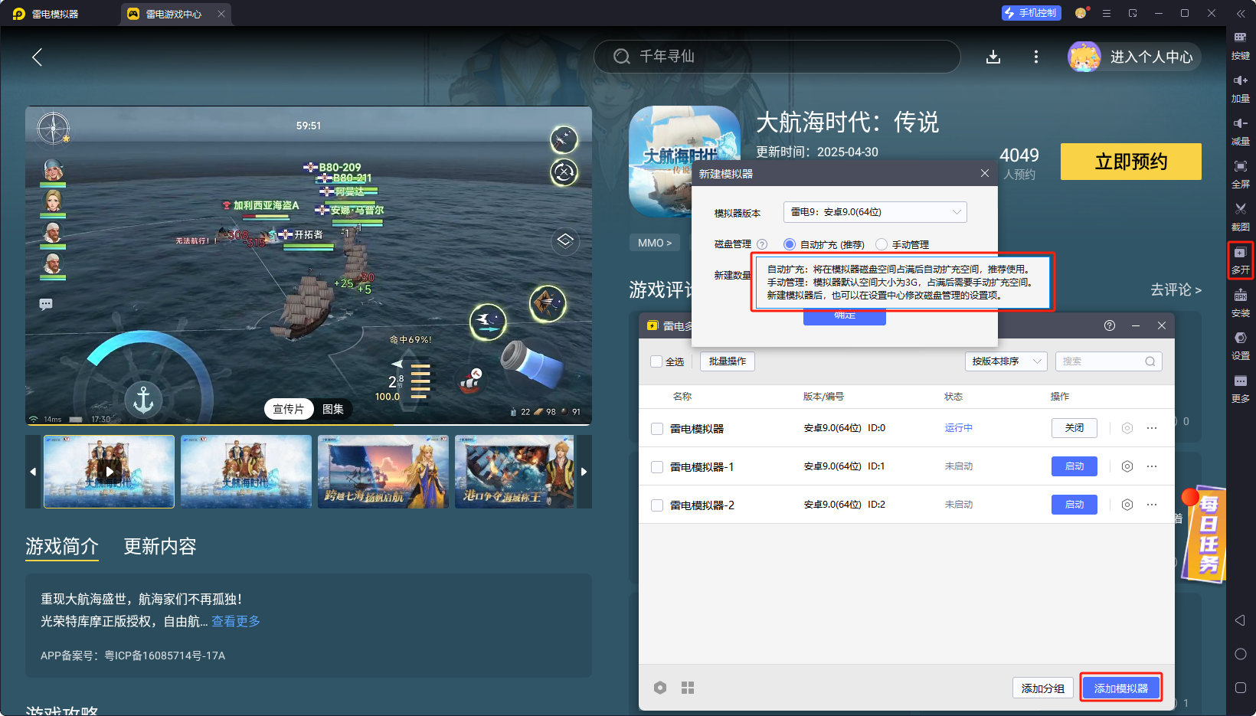Switch media view to 宣传片

[x=289, y=409]
